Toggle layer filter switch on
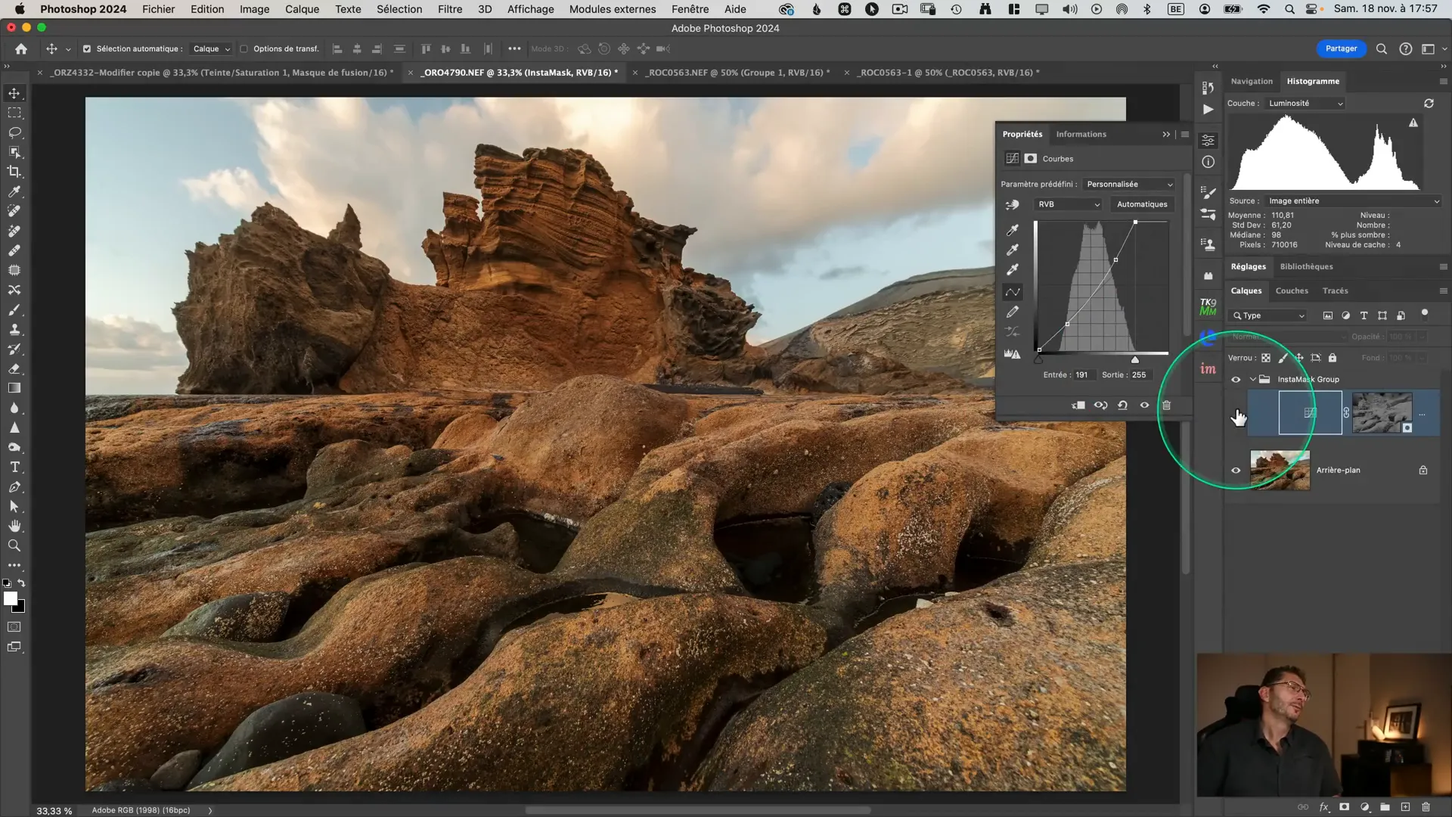 (x=1425, y=314)
